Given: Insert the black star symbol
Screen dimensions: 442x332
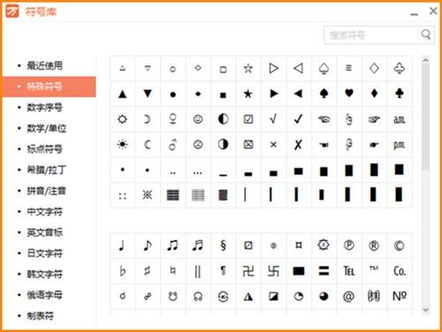Looking at the screenshot, I should 248,94.
